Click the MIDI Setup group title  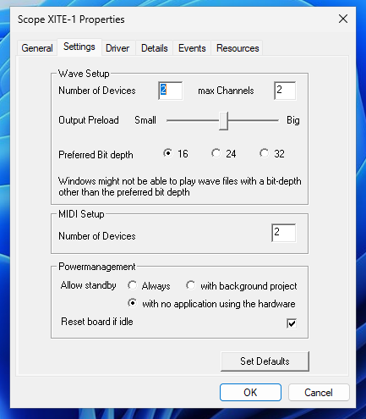click(81, 214)
